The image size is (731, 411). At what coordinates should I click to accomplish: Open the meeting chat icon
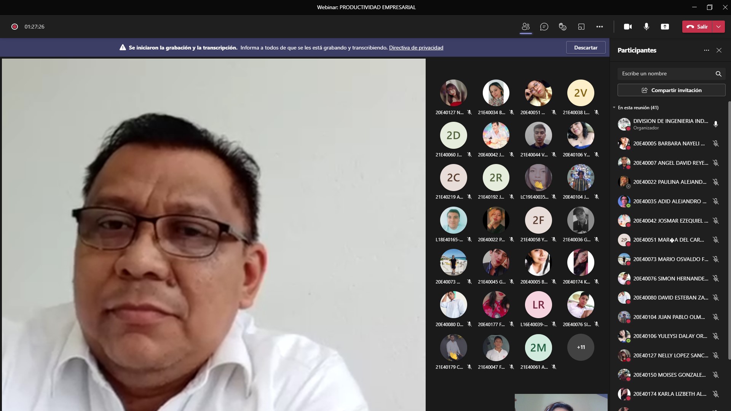click(544, 27)
